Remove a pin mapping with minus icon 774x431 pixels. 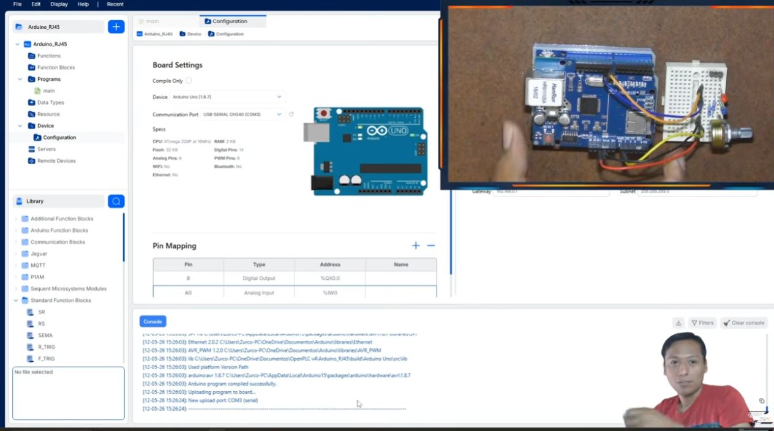tap(430, 245)
